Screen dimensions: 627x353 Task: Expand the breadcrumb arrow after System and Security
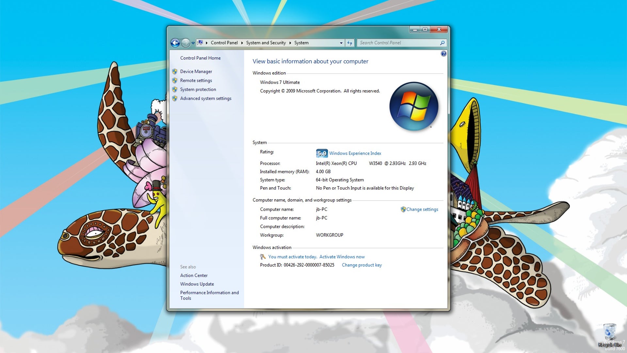pos(290,43)
